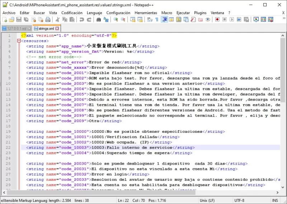Open the Lenguaje menu
287x204 pixels.
94,13
